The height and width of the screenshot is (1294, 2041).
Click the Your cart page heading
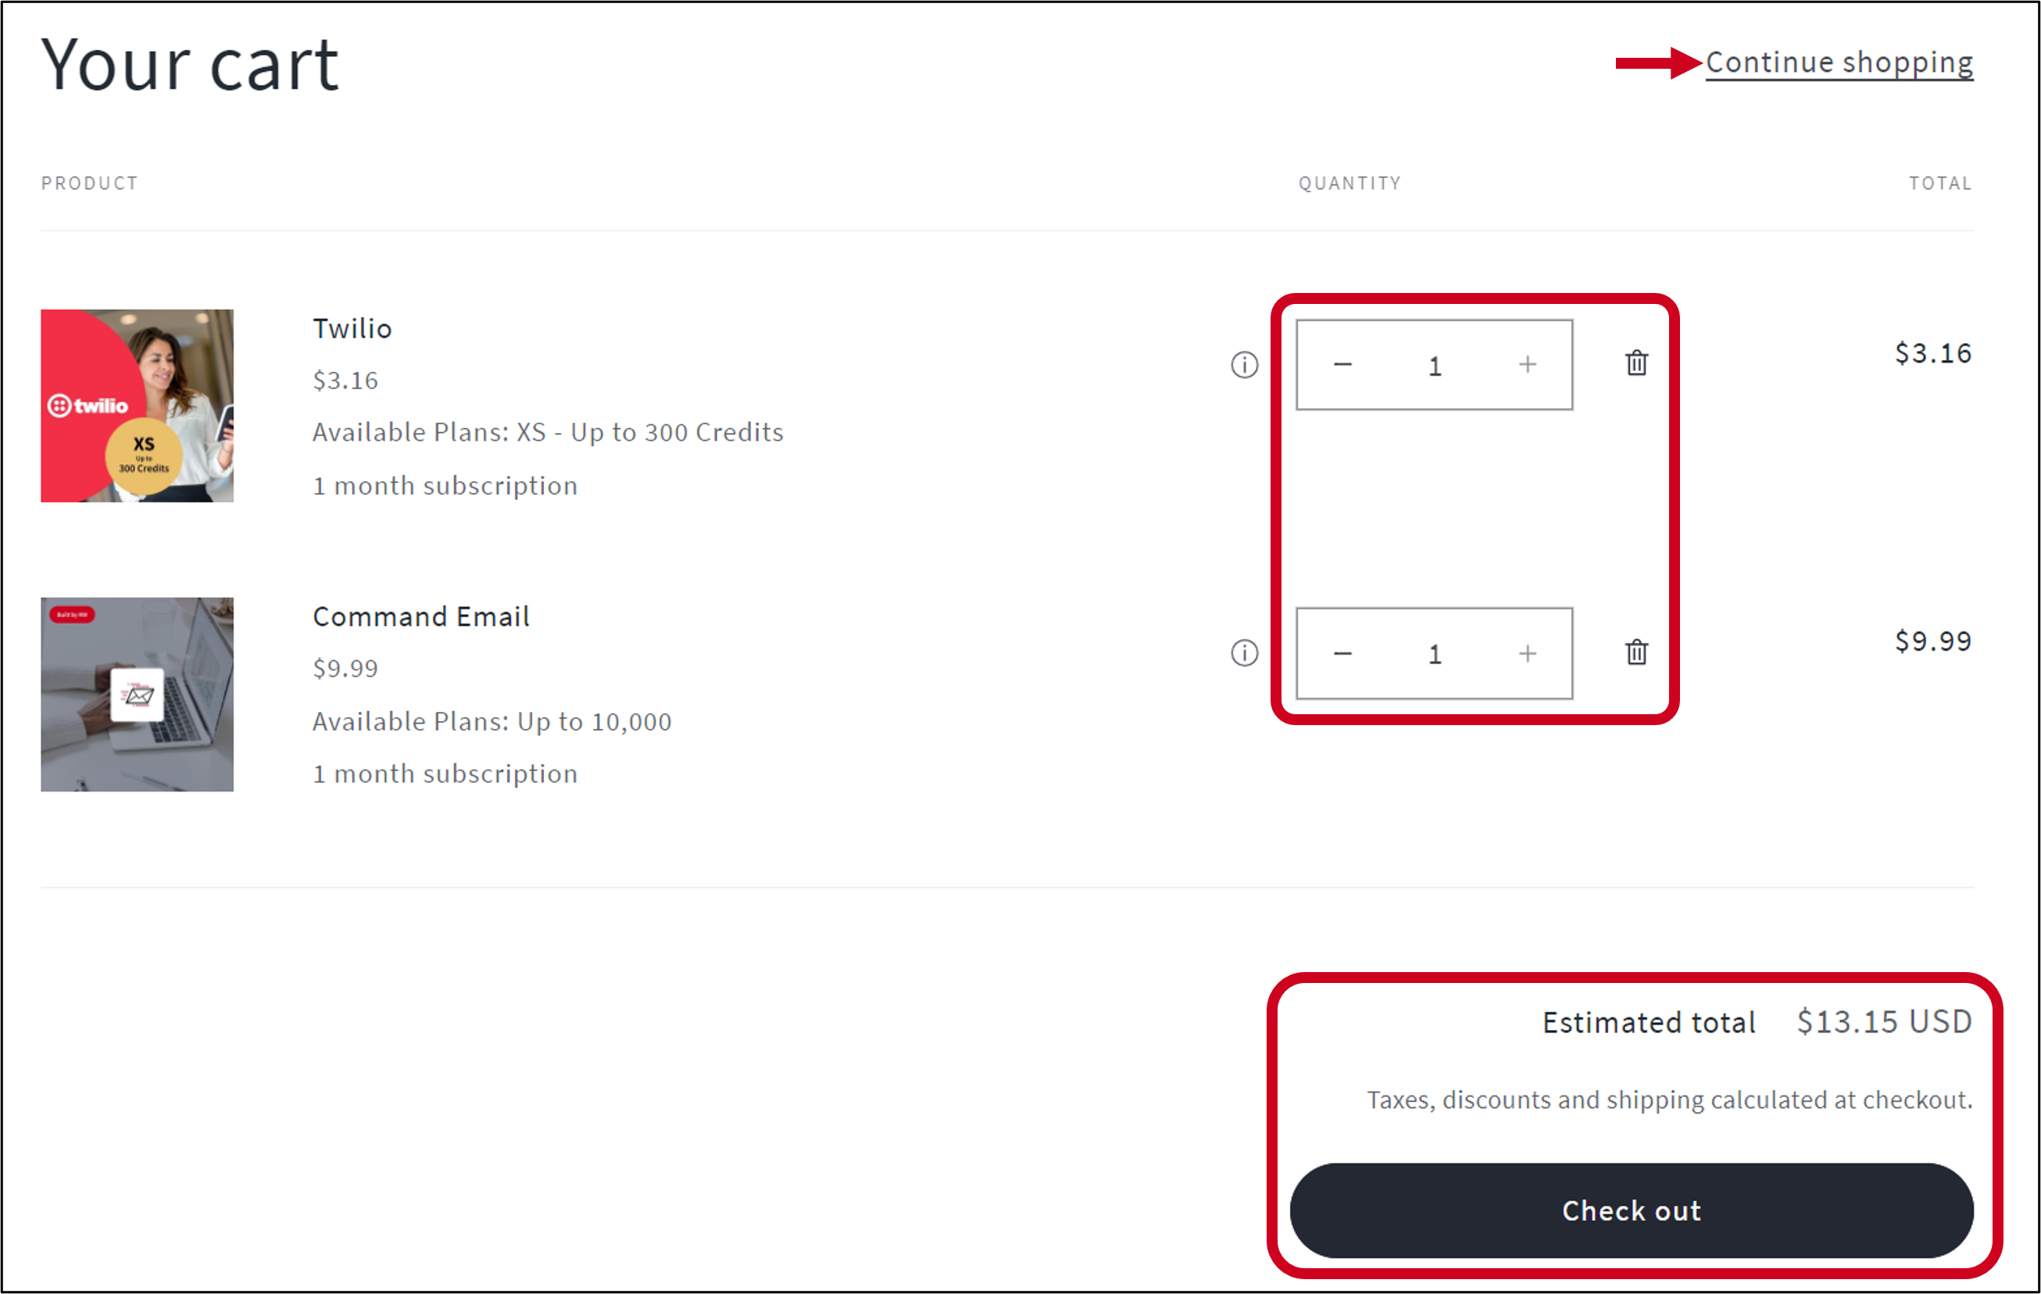tap(190, 66)
